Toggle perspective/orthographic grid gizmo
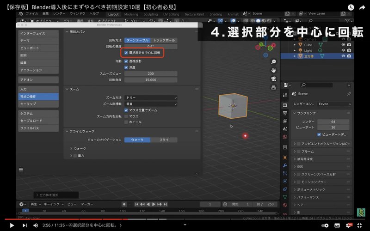 (x=273, y=87)
